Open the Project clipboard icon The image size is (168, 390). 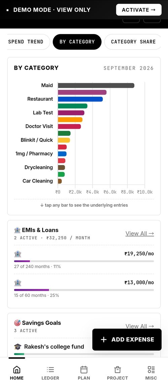pos(118,369)
